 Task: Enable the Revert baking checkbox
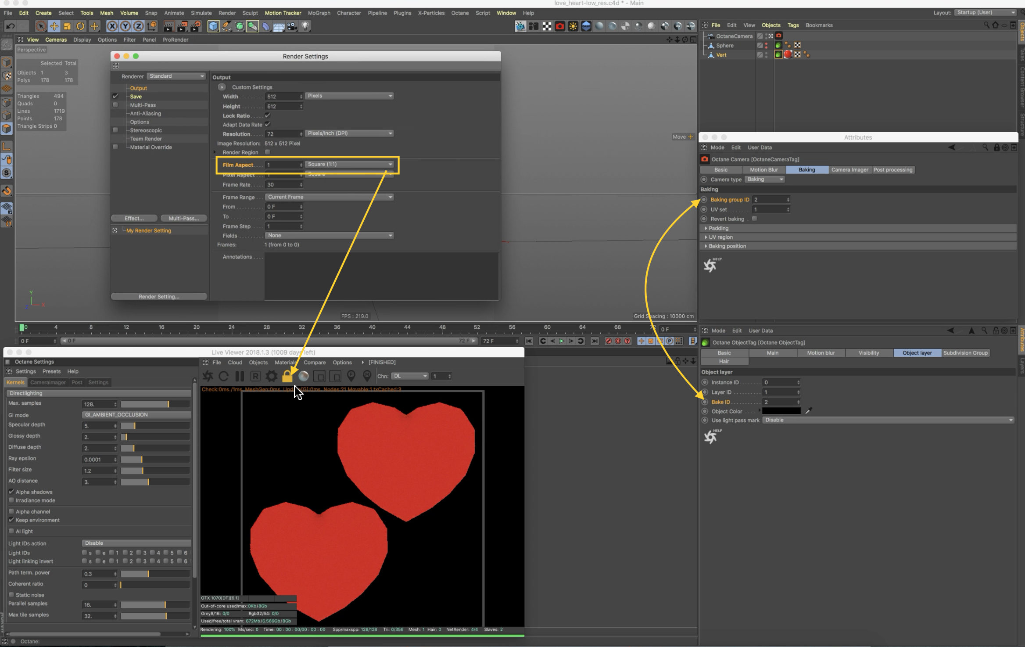(x=754, y=219)
